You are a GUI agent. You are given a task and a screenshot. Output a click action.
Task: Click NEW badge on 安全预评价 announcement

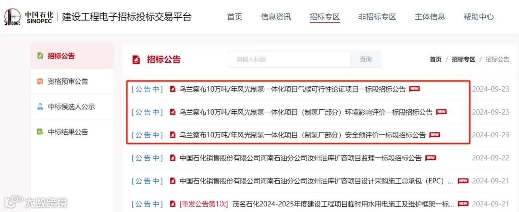point(434,135)
